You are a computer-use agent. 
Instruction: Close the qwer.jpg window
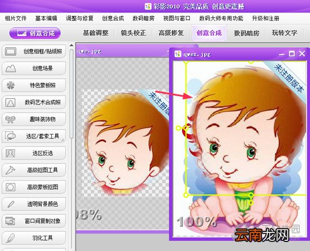[x=302, y=53]
